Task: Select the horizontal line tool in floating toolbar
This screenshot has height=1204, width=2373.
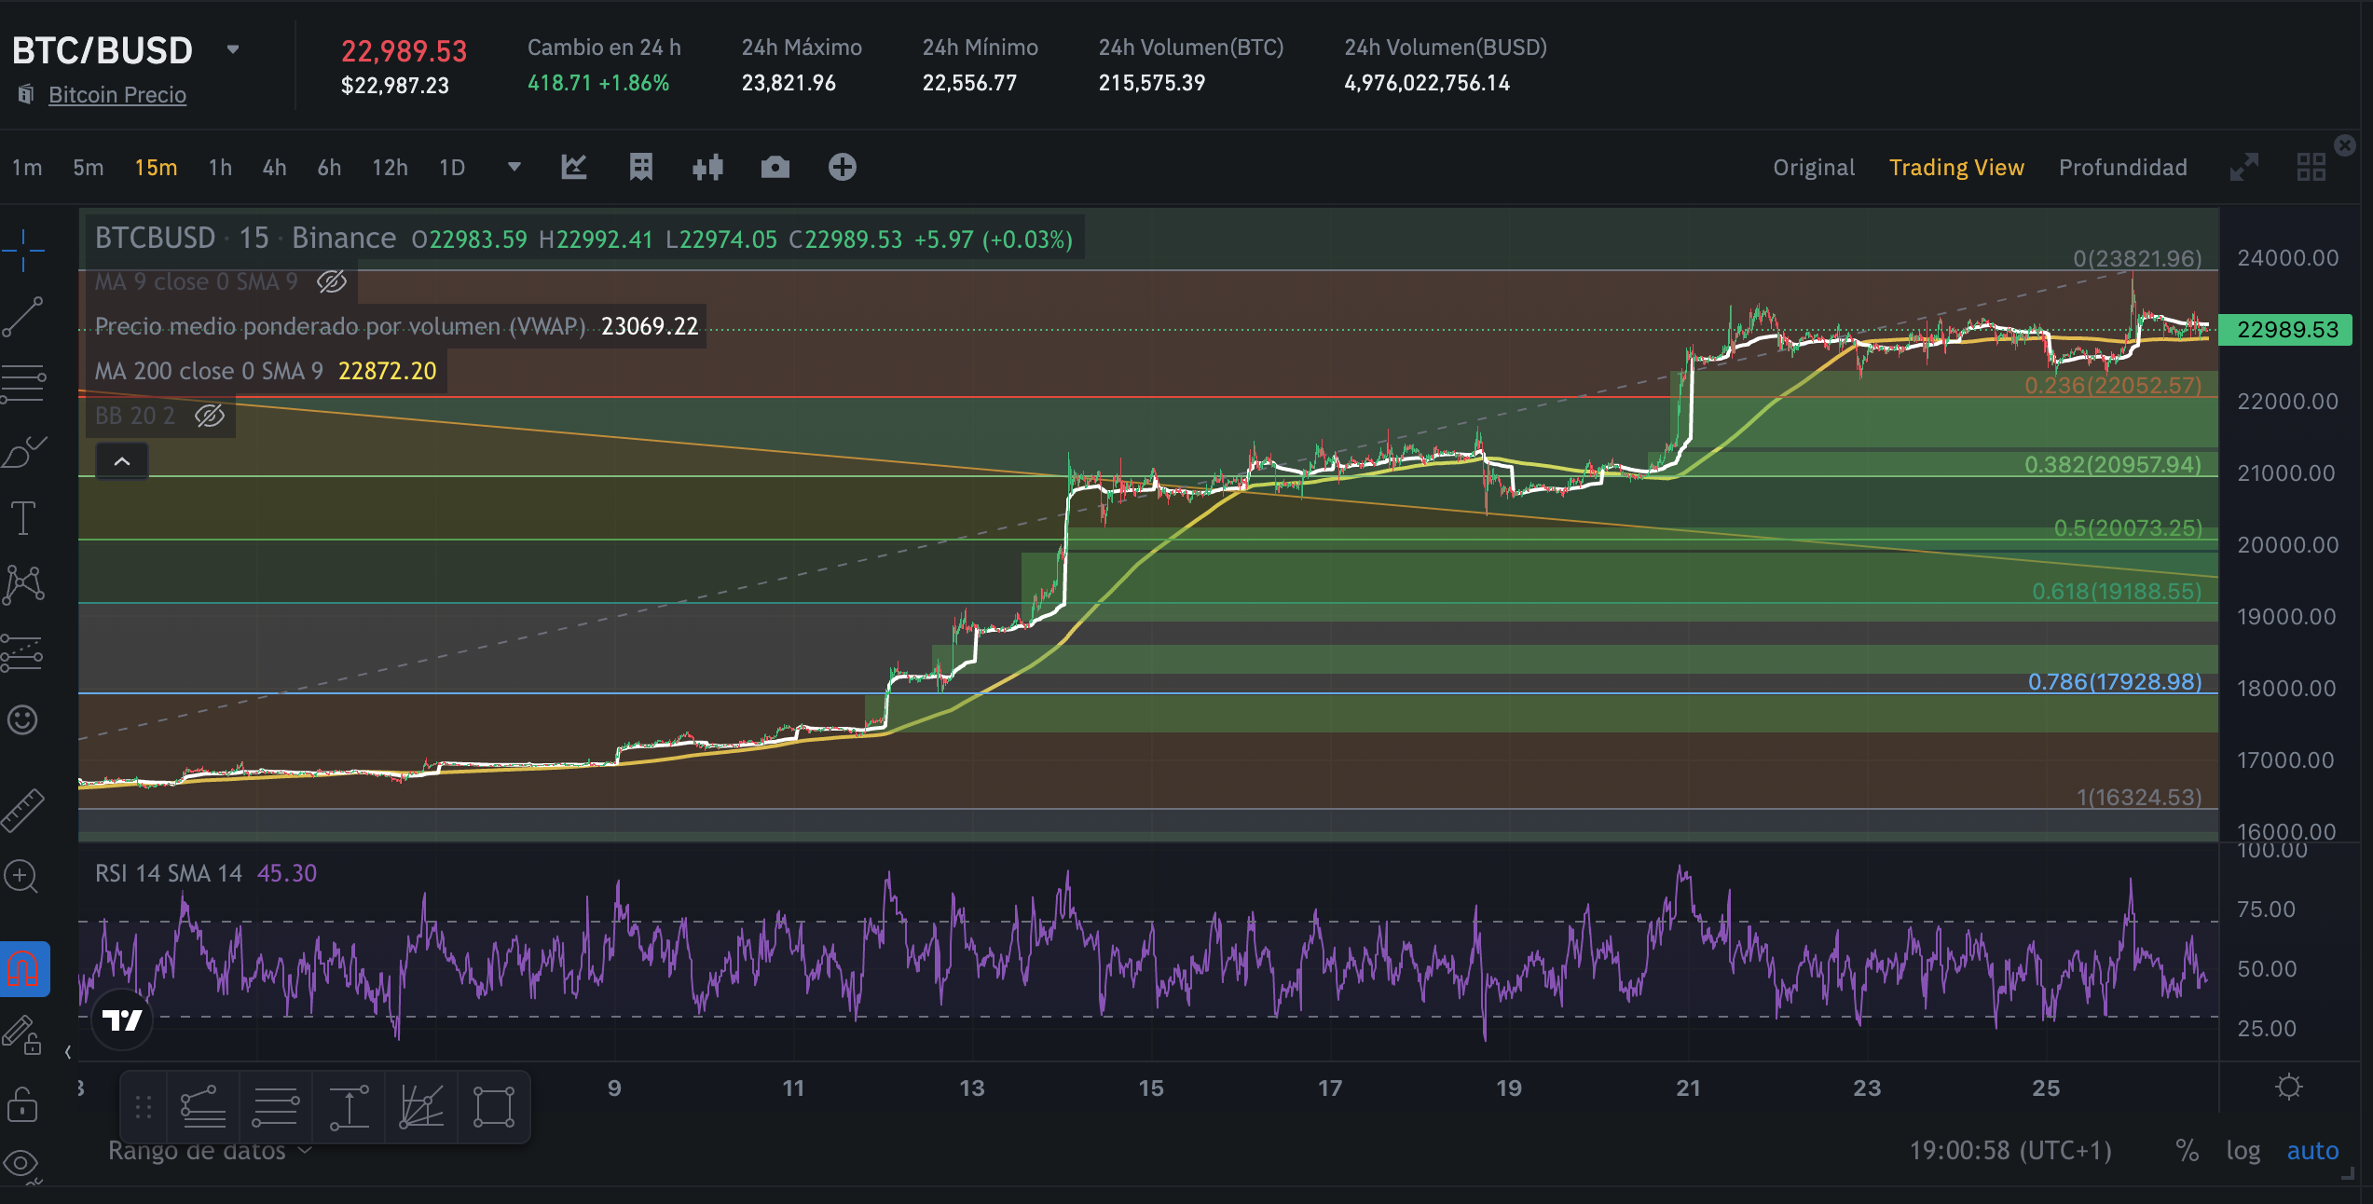Action: pyautogui.click(x=203, y=1107)
